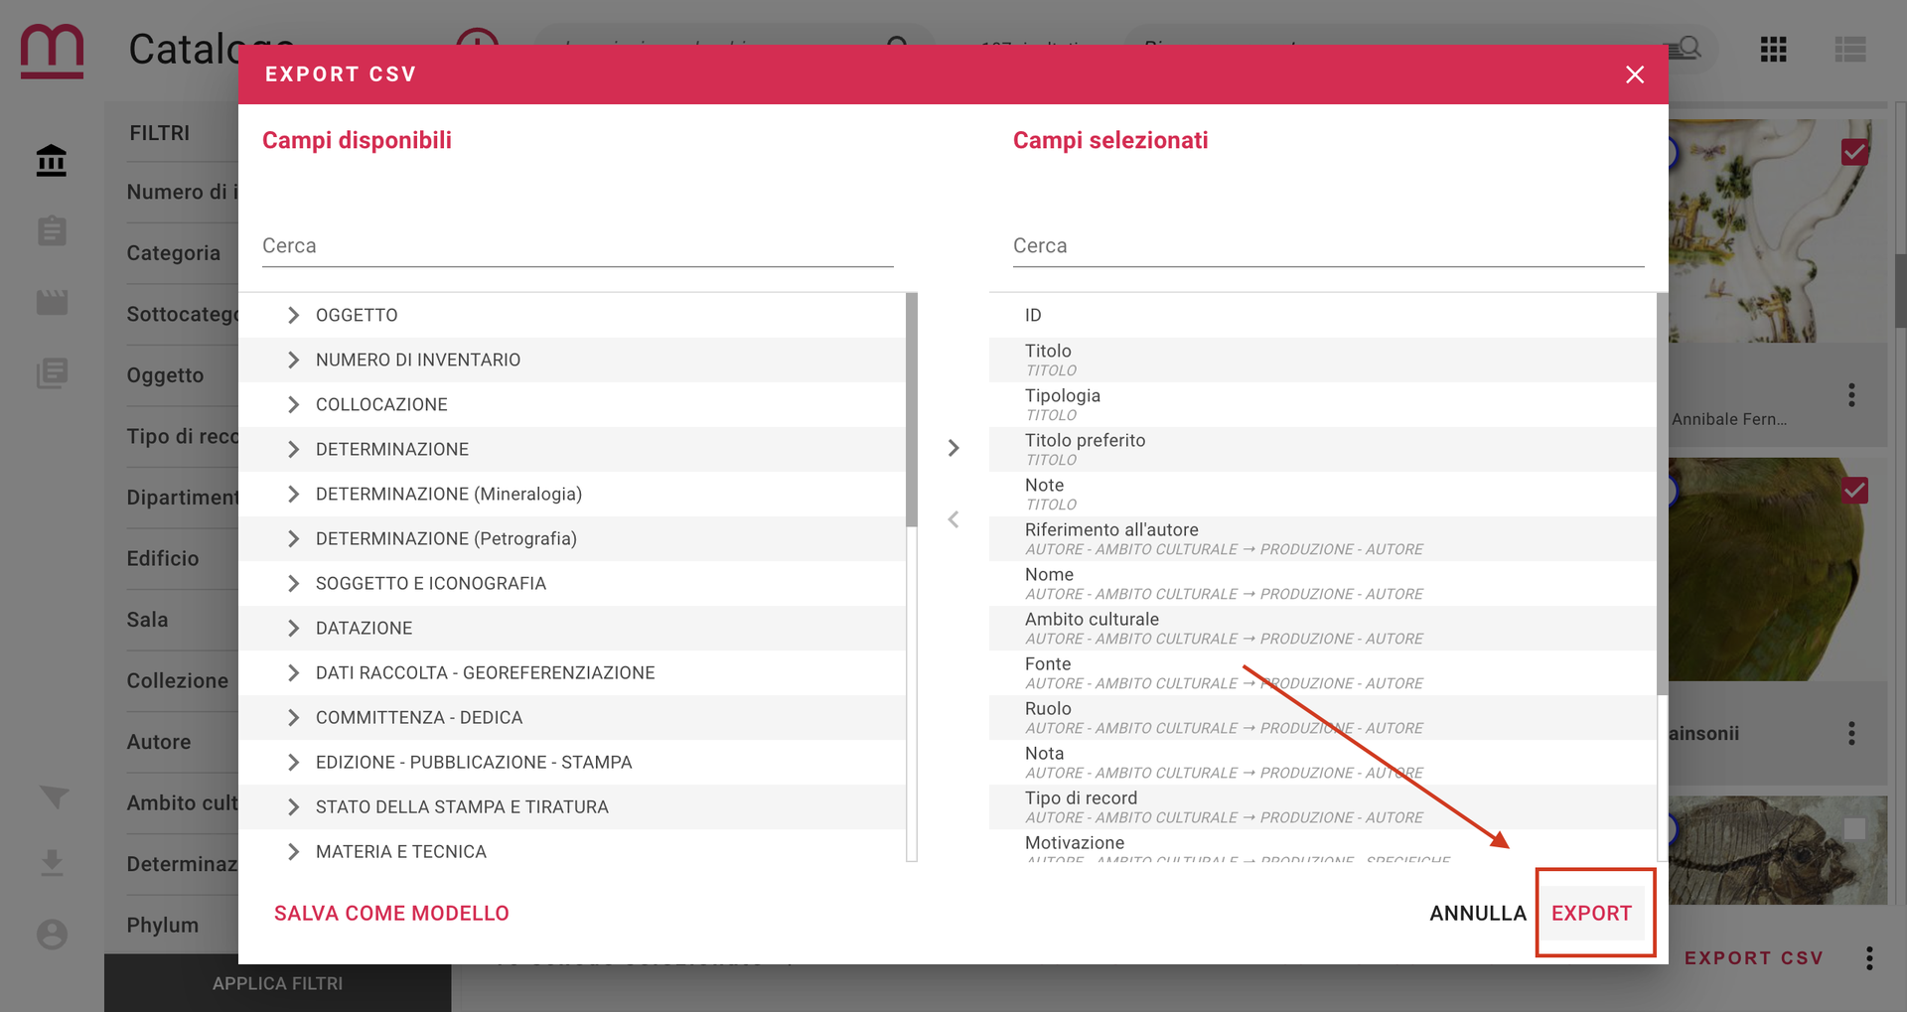Image resolution: width=1907 pixels, height=1012 pixels.
Task: Open the user account sidebar icon
Action: coord(52,935)
